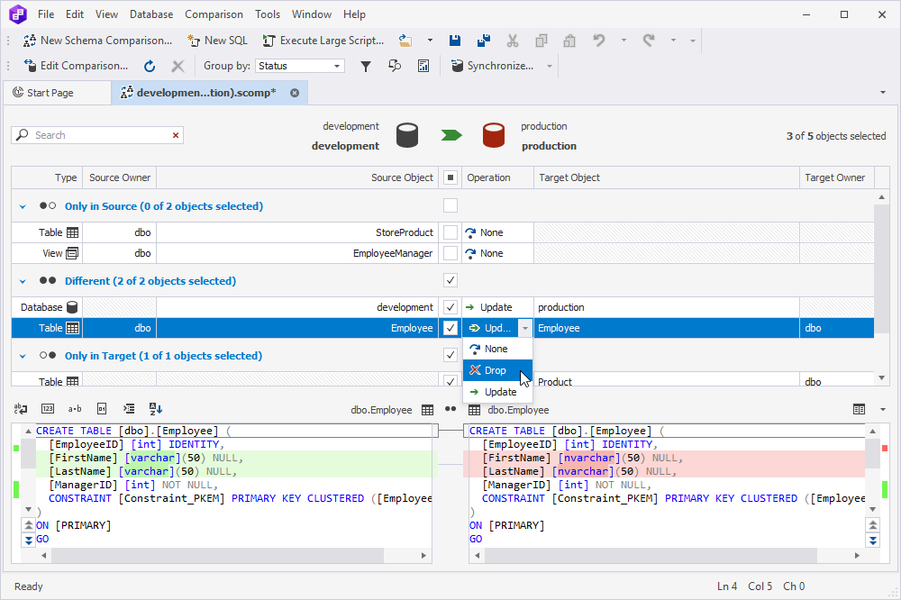Sort by the Source Object column header
Image resolution: width=901 pixels, height=600 pixels.
click(x=297, y=177)
